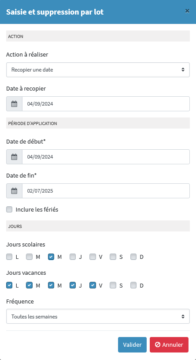The height and width of the screenshot is (360, 196).
Task: Check V under Jours scolaires
Action: click(x=93, y=257)
